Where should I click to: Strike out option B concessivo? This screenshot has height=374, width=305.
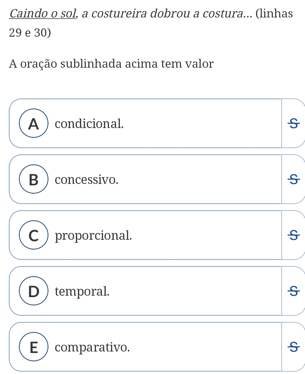pos(293,179)
